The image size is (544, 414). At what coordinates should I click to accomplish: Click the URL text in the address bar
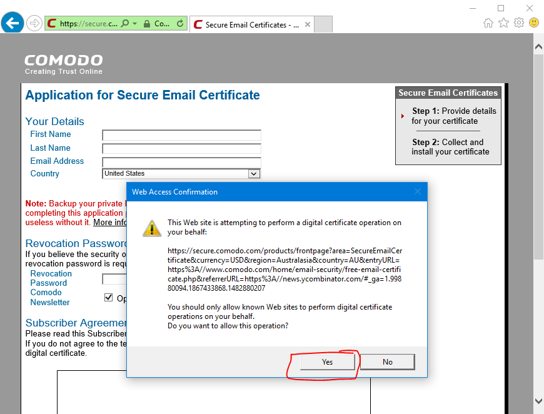click(x=88, y=24)
